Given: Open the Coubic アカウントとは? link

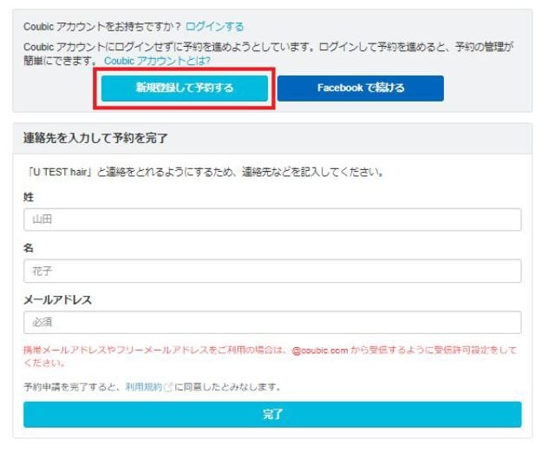Looking at the screenshot, I should click(x=157, y=61).
